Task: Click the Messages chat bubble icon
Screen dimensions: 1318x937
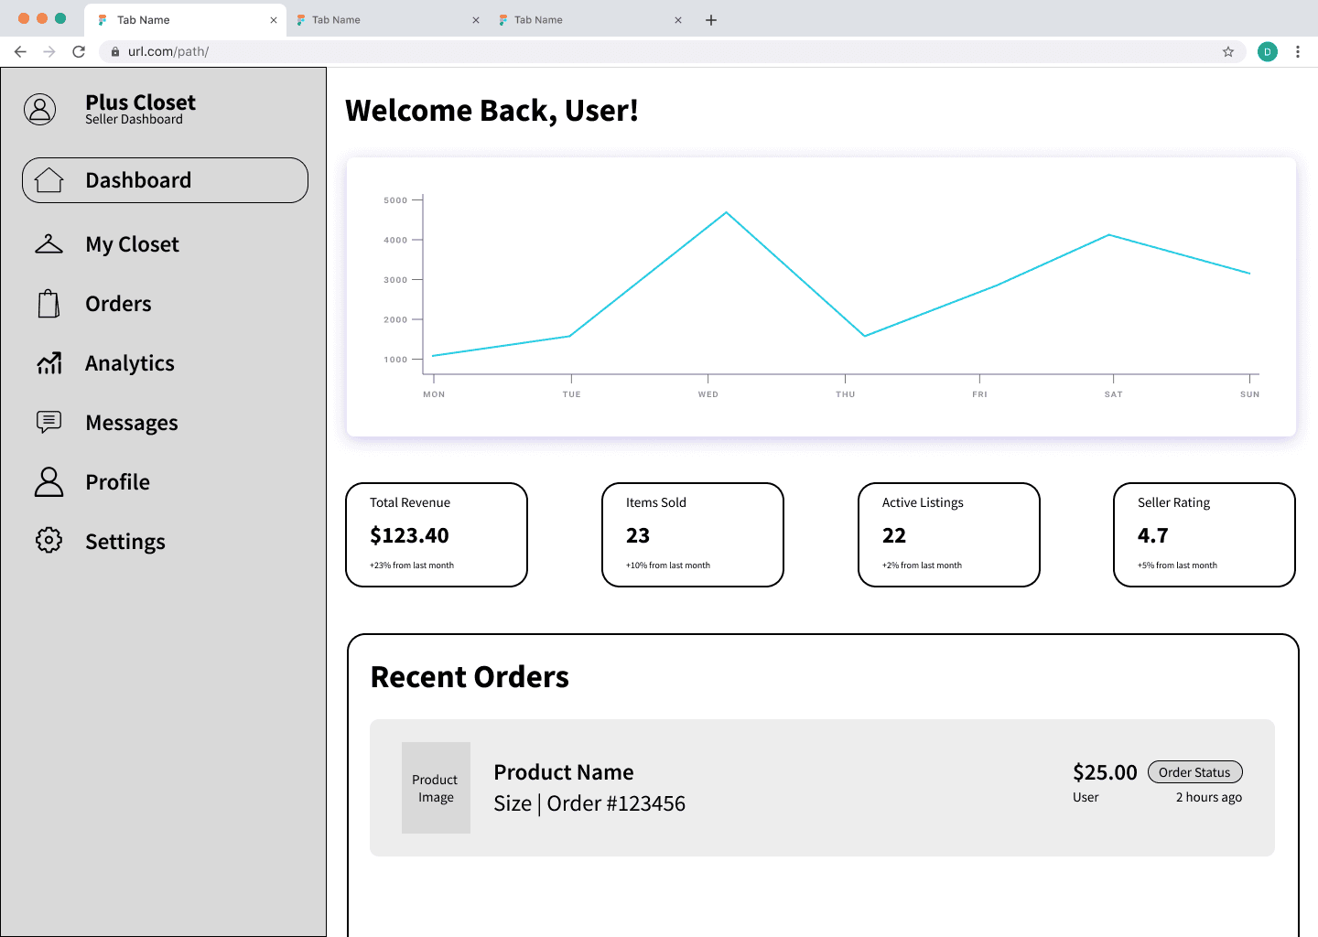Action: point(49,422)
